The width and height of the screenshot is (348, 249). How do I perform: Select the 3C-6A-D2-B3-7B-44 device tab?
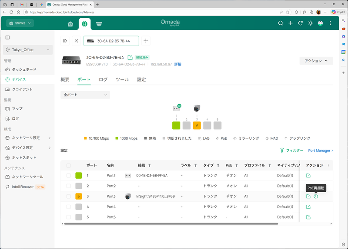(111, 41)
